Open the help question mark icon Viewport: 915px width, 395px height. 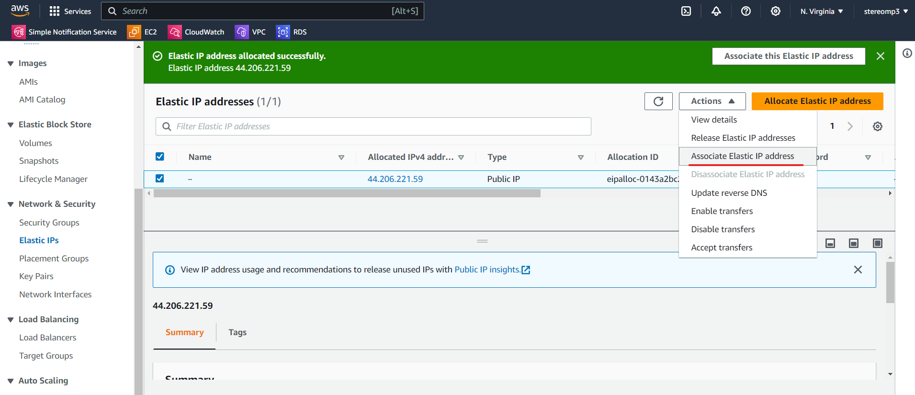[x=746, y=11]
